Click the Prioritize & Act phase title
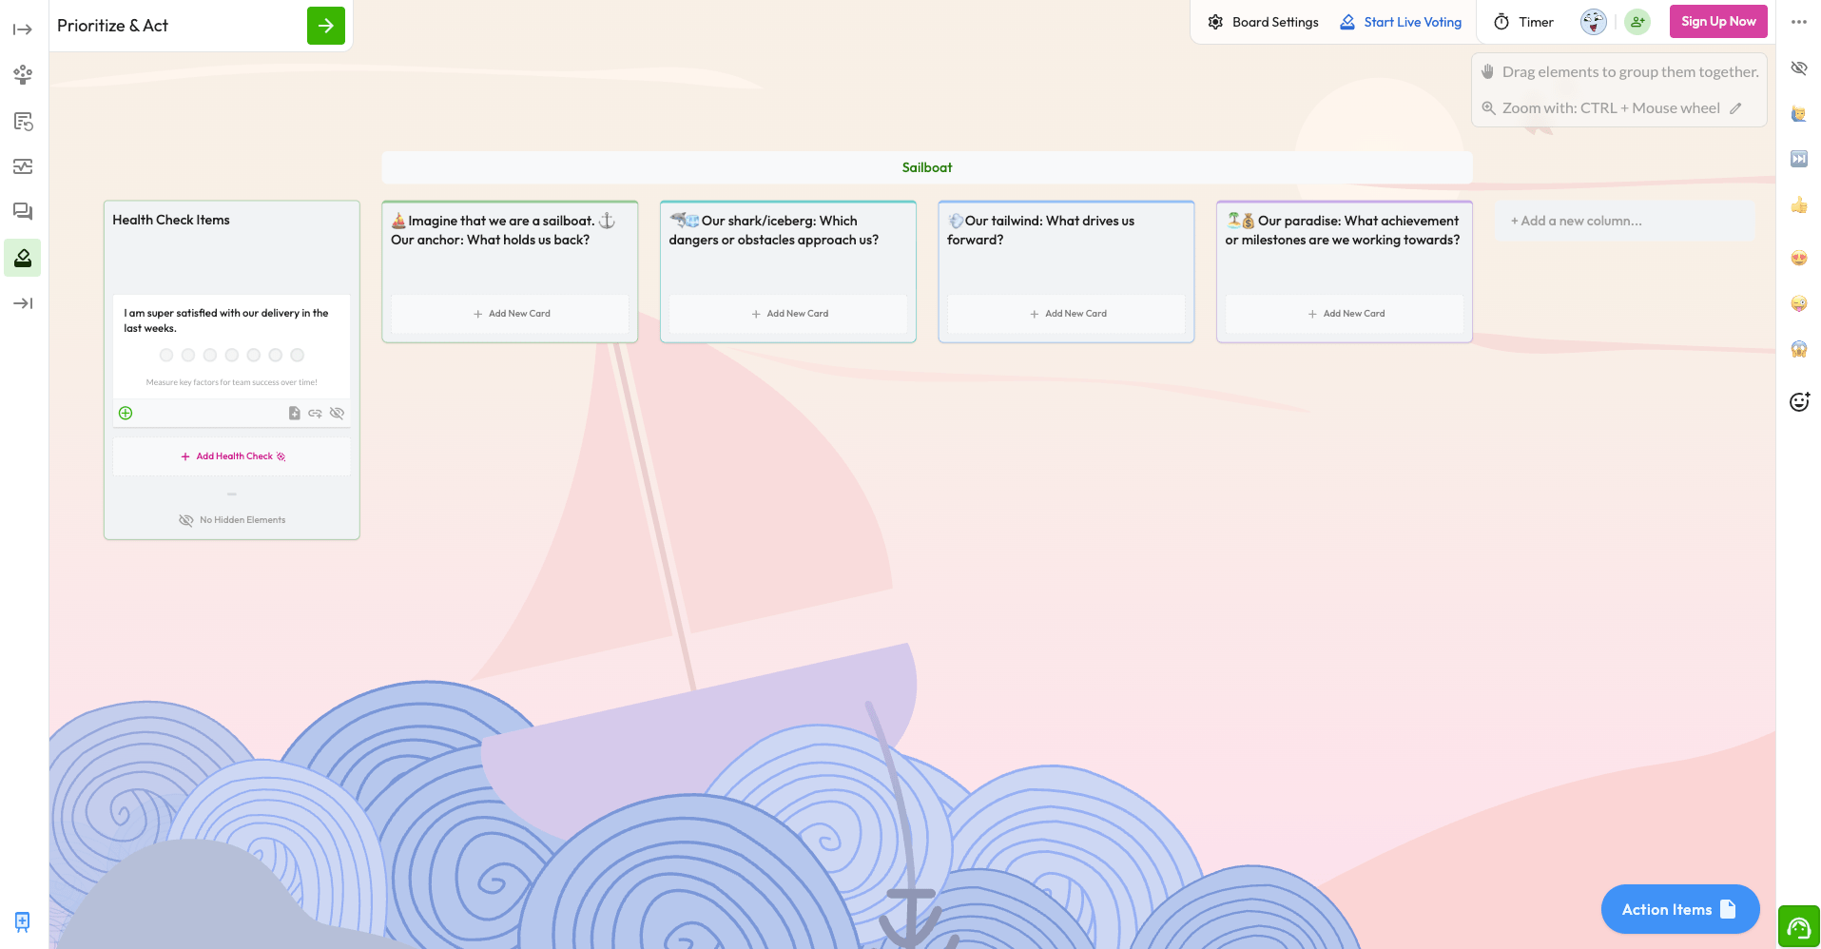 [113, 26]
